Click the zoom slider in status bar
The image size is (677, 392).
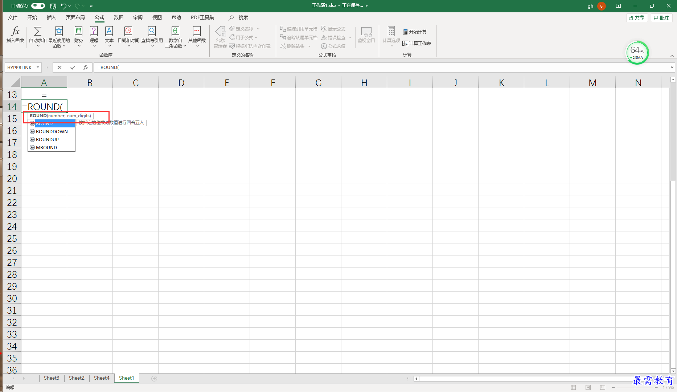coord(635,388)
